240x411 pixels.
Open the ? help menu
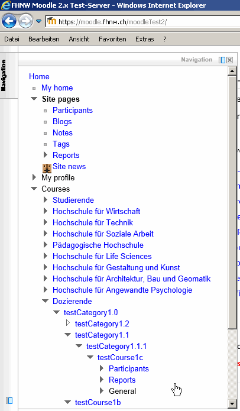pos(165,39)
